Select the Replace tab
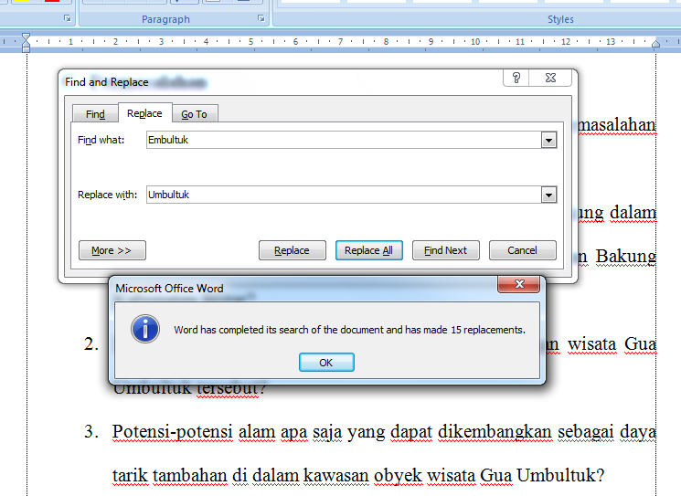 click(x=144, y=113)
